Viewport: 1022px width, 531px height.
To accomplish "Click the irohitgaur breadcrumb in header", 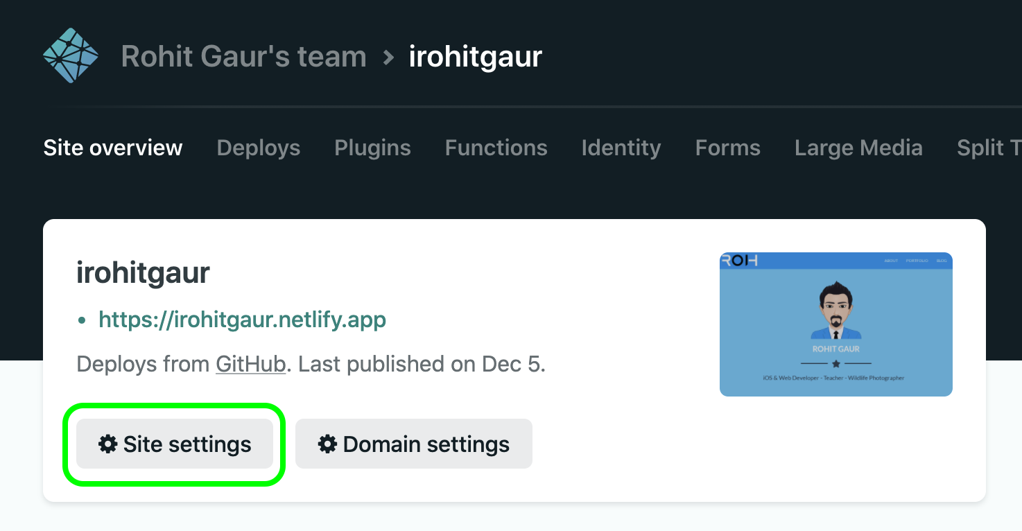I will [475, 56].
